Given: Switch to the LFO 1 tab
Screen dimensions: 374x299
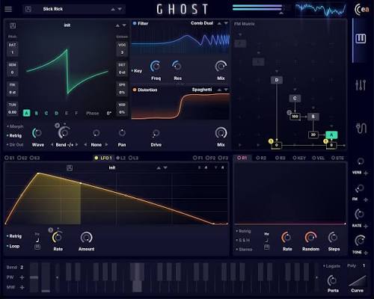Looking at the screenshot, I should pyautogui.click(x=103, y=158).
